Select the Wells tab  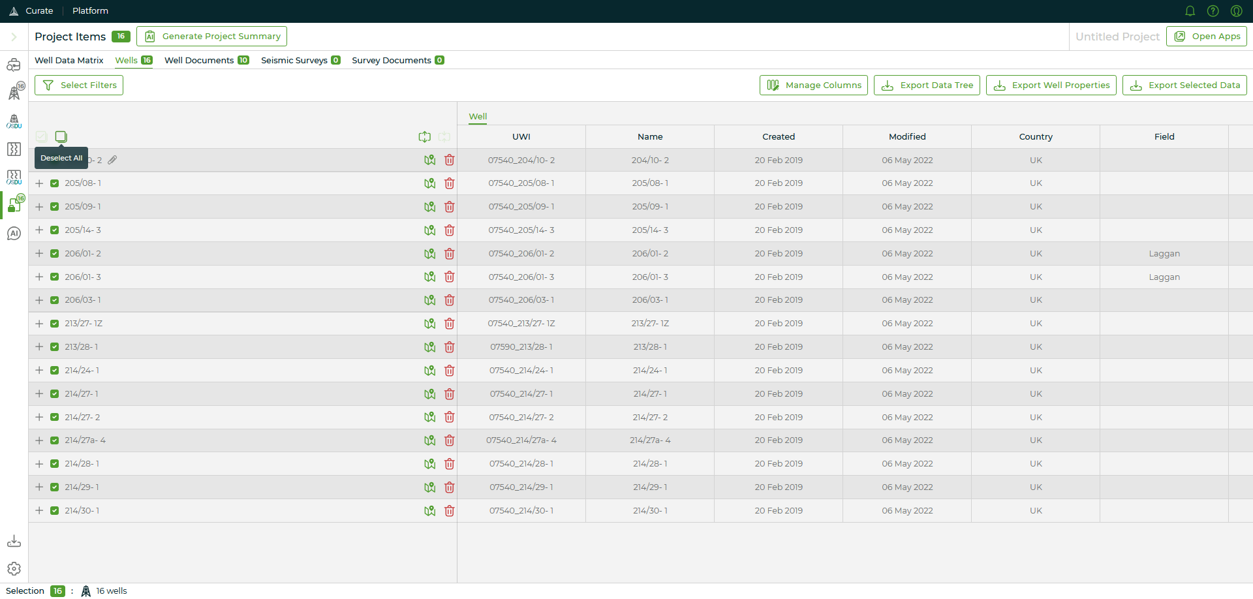coord(134,60)
